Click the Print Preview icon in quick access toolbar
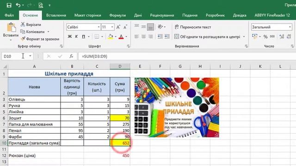The height and width of the screenshot is (166, 296). (x=41, y=5)
